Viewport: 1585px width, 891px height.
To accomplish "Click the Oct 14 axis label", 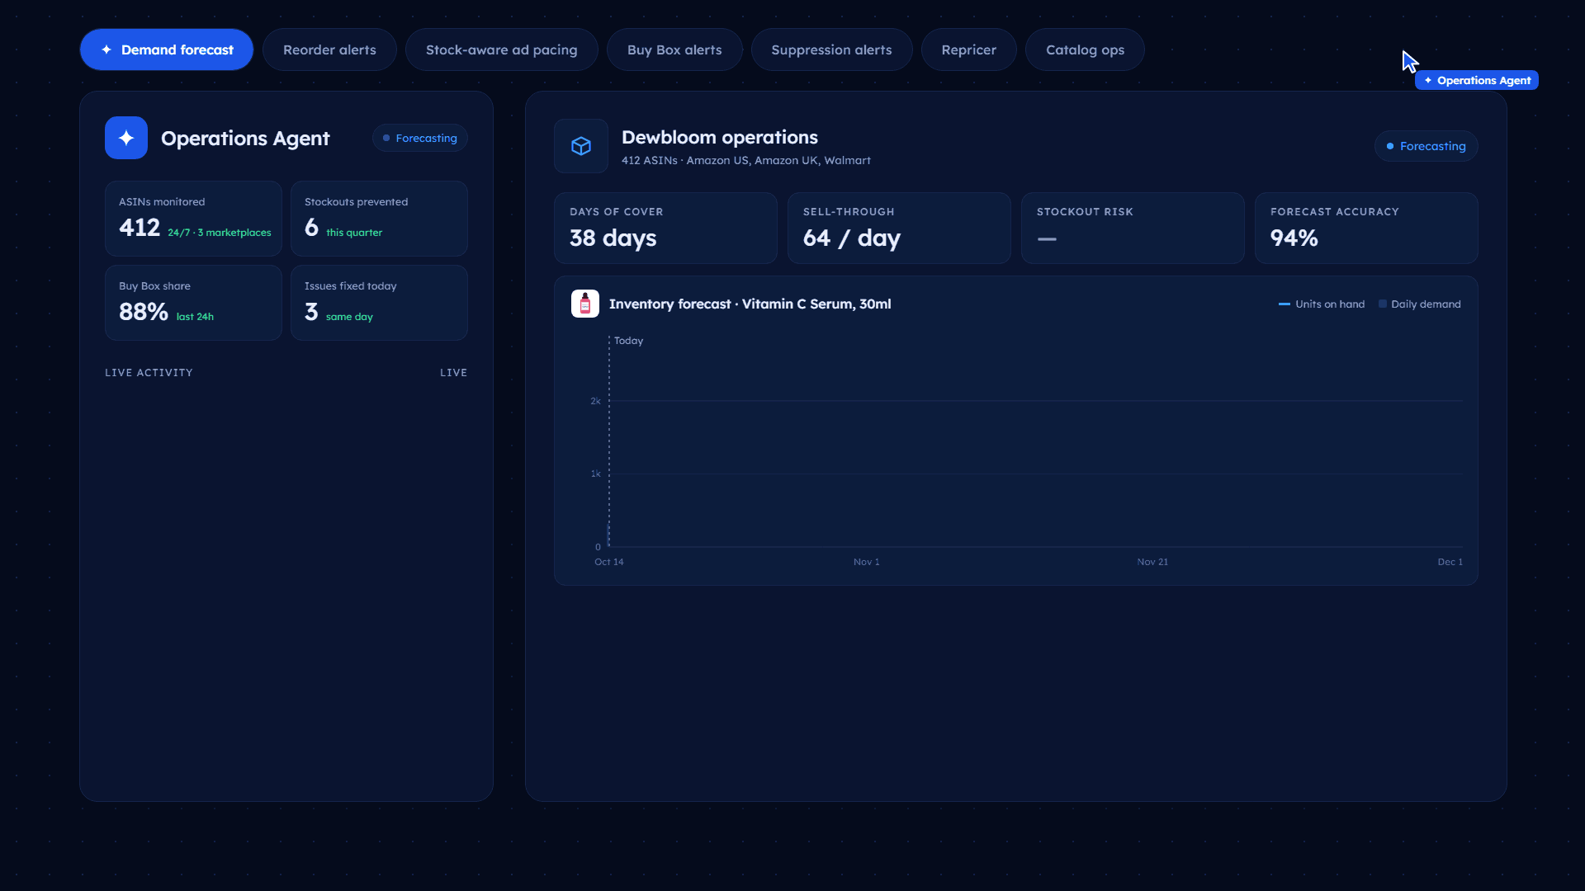I will [x=609, y=562].
